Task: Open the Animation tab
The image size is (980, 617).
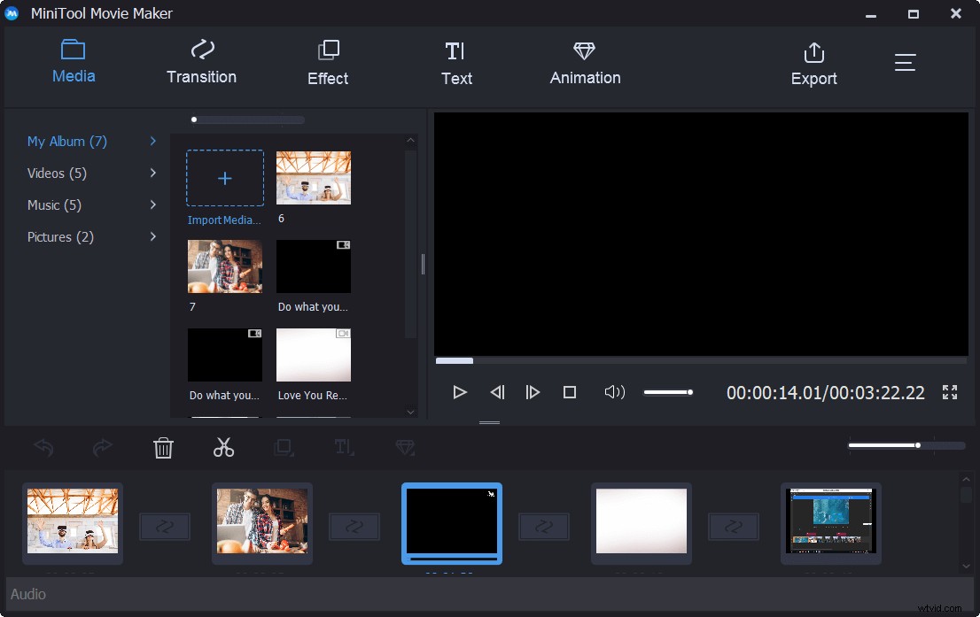Action: [x=584, y=62]
